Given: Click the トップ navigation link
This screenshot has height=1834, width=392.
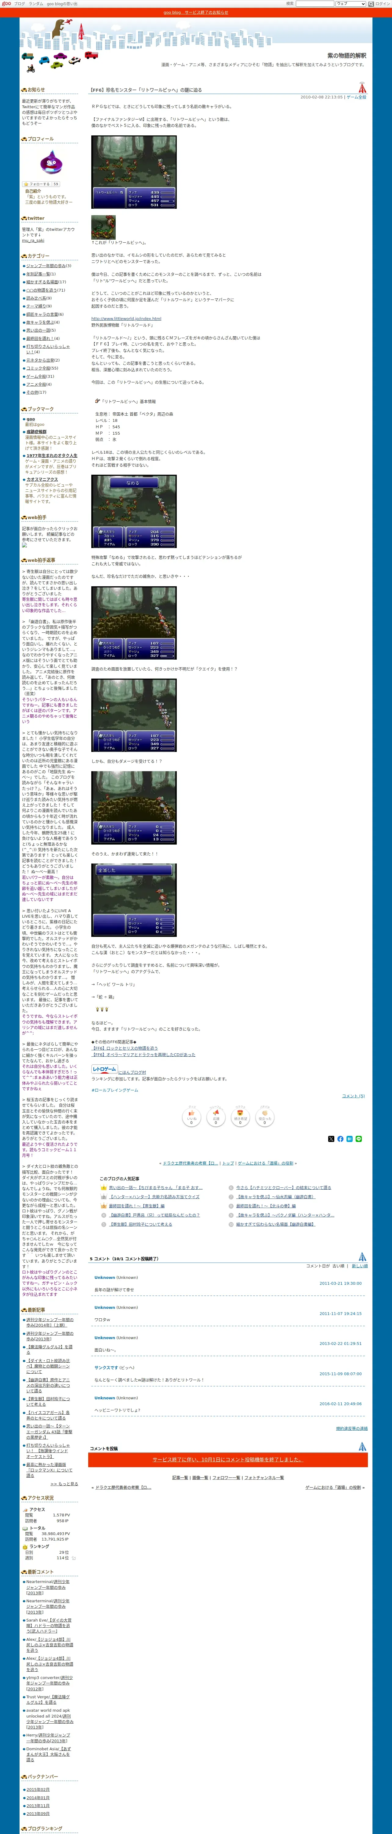Looking at the screenshot, I should (228, 1163).
